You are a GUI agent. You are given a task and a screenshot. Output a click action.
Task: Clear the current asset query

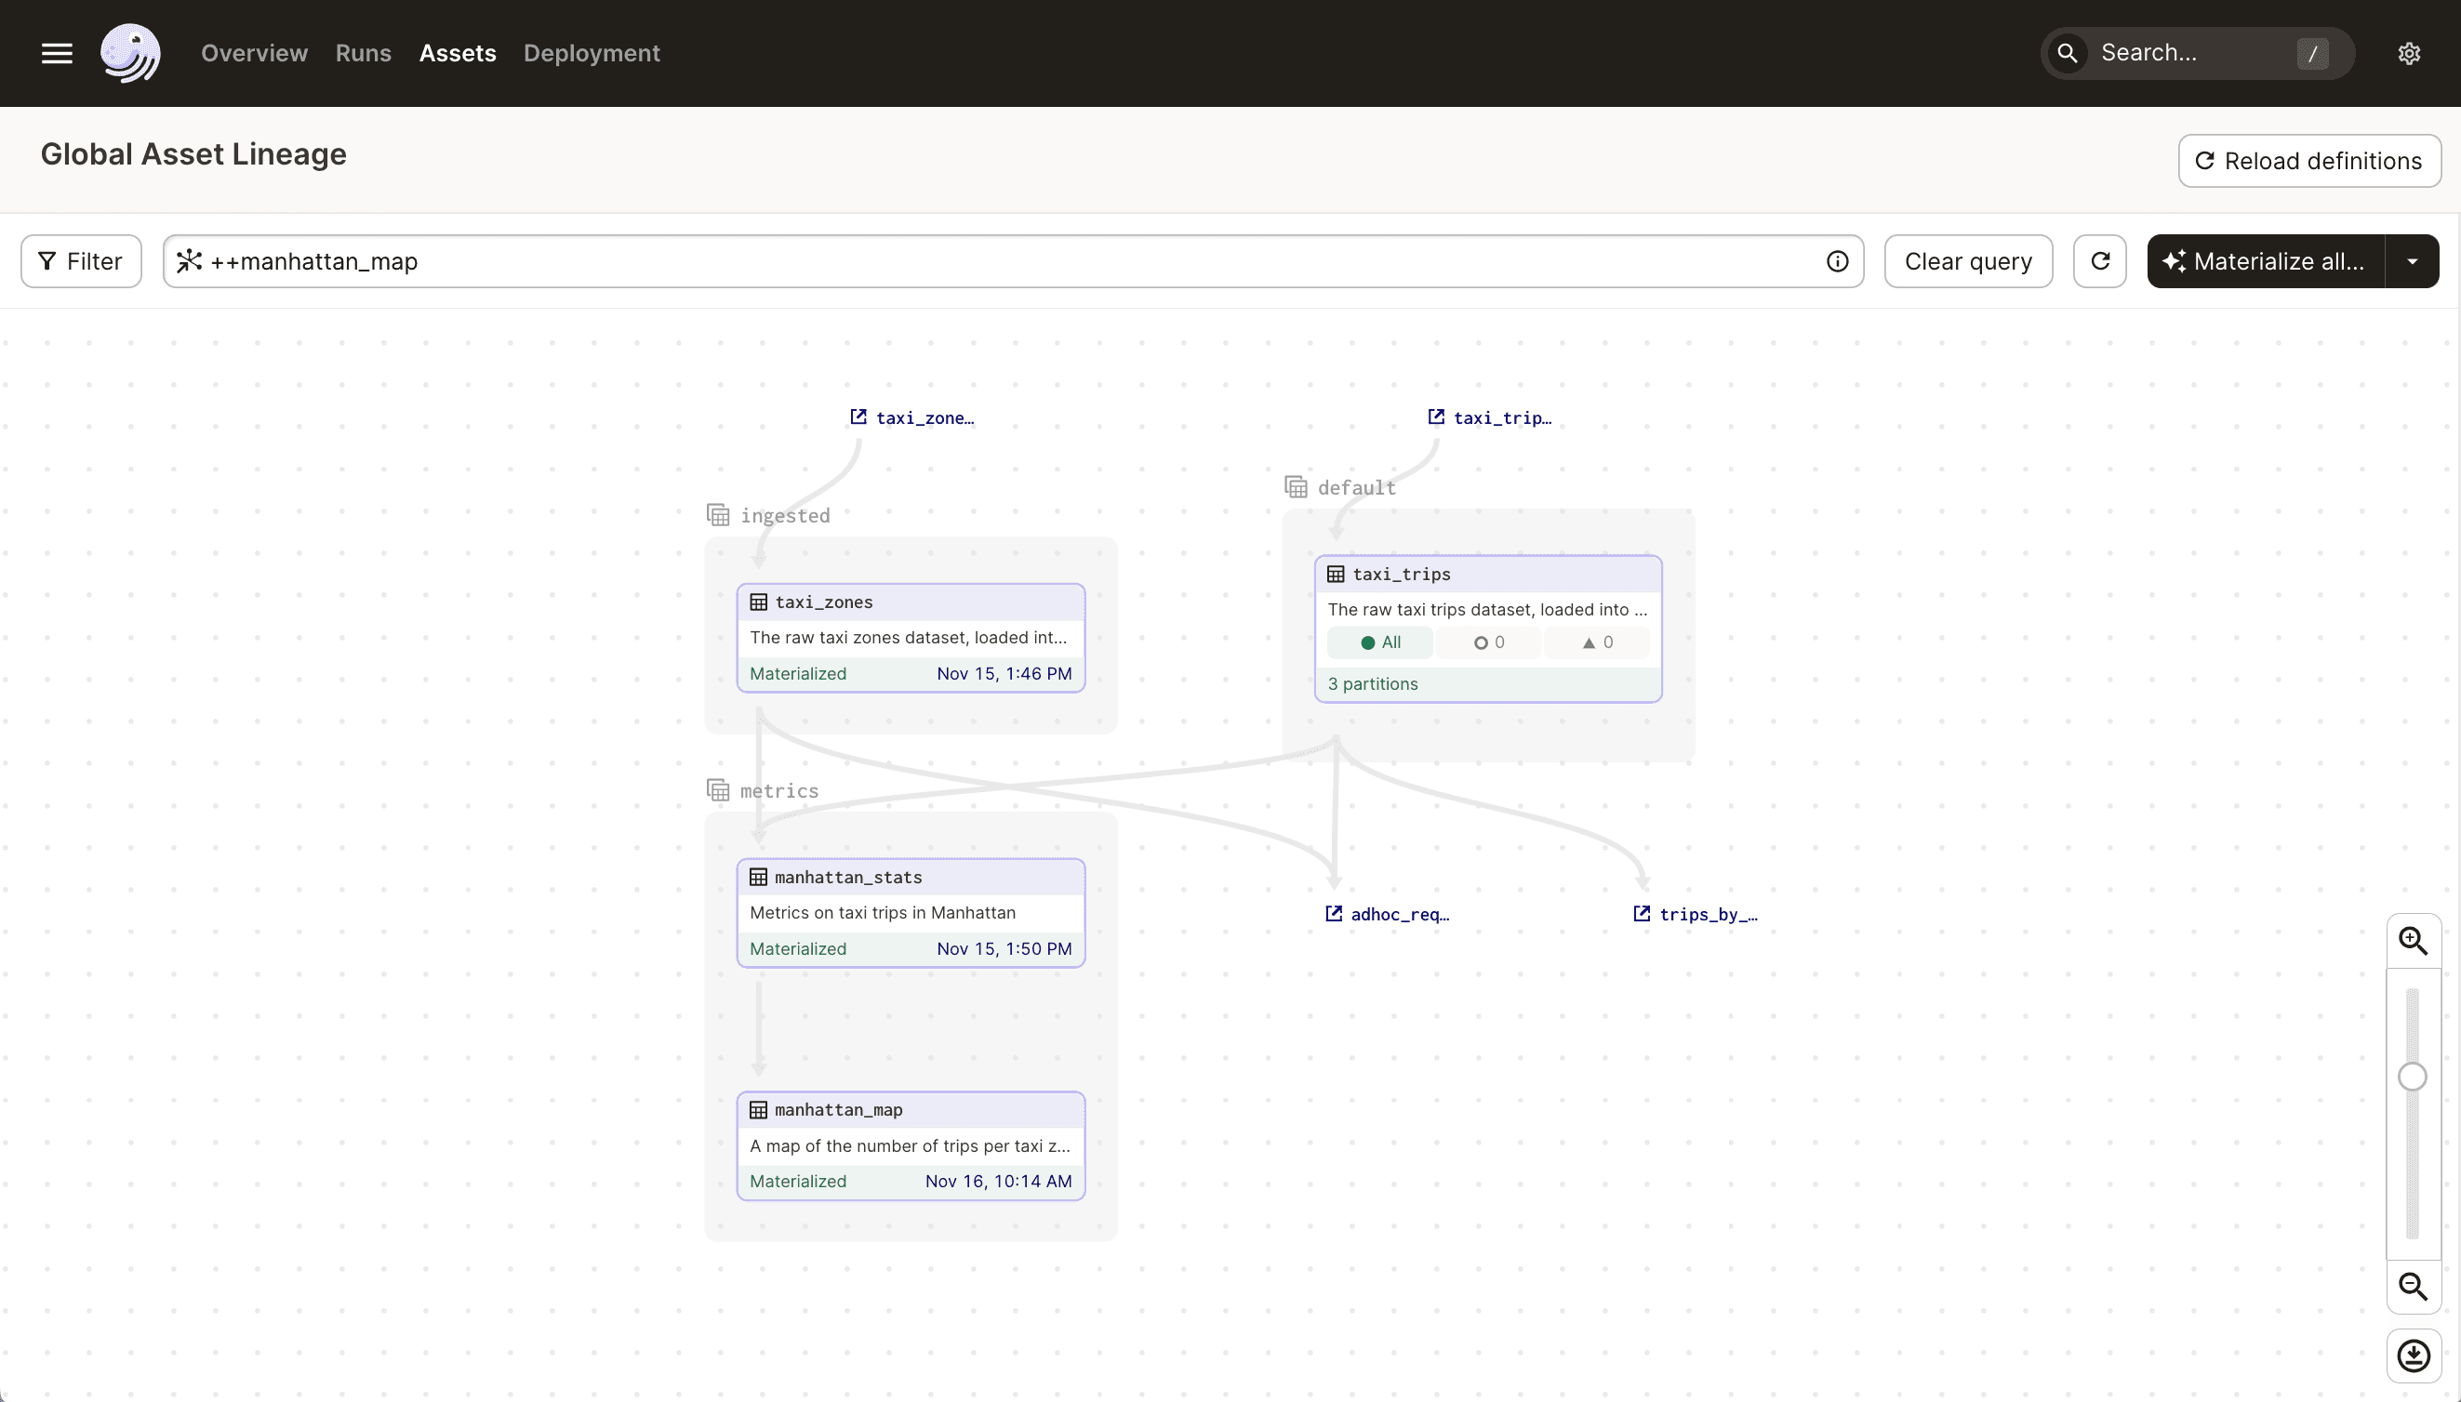pos(1967,261)
